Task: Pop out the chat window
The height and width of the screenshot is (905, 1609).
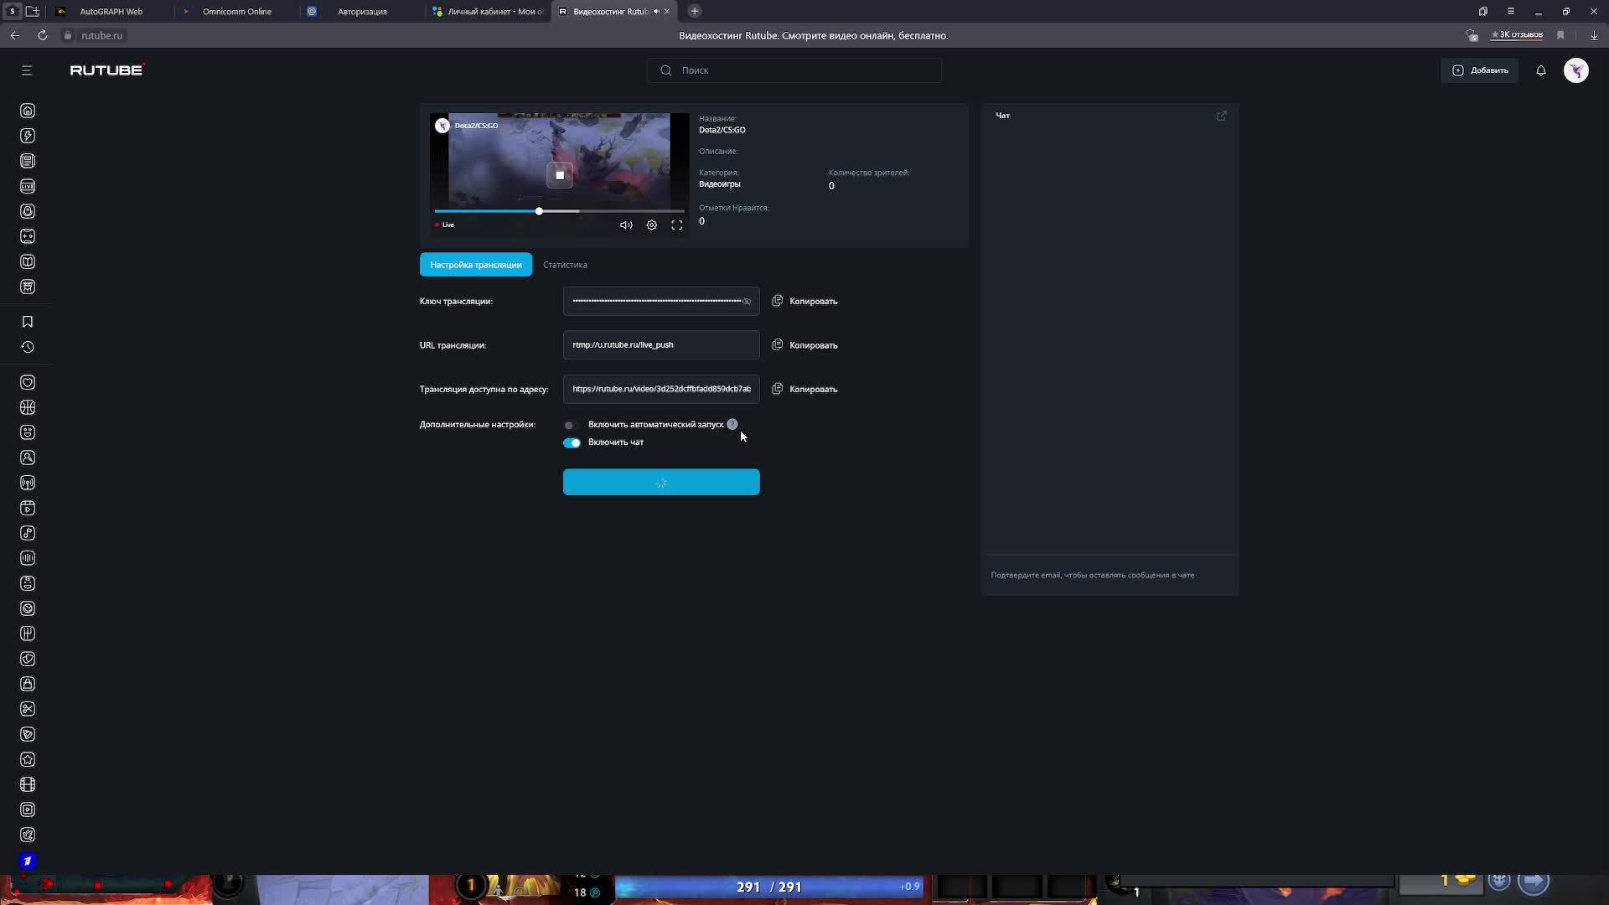Action: click(x=1221, y=116)
